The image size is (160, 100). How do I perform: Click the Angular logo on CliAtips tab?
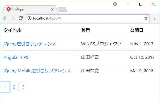(x=9, y=9)
